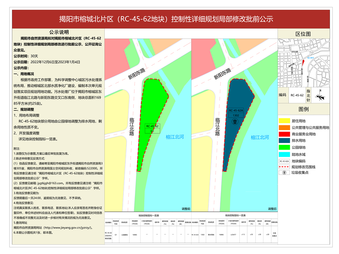Screen dimensions: 339x254
Task: Click the 地块编码 legend label
Action: (x=299, y=161)
